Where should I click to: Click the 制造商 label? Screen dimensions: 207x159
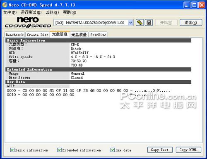[16, 49]
